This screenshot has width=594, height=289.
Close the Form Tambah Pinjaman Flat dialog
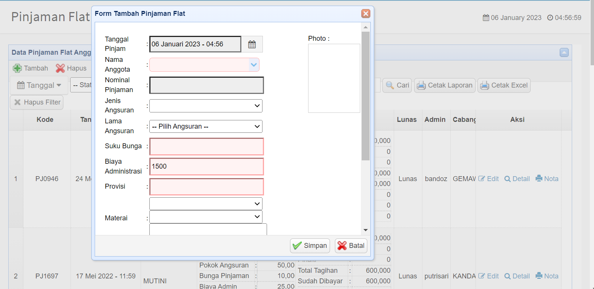pos(365,14)
